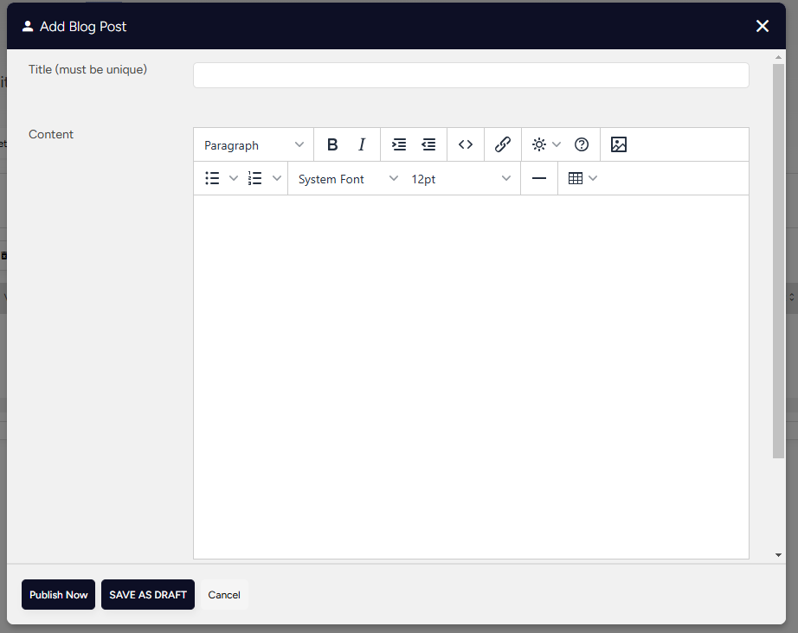Click the dialog vertical scrollbar thumb
Screen dimensions: 798x633
778,261
